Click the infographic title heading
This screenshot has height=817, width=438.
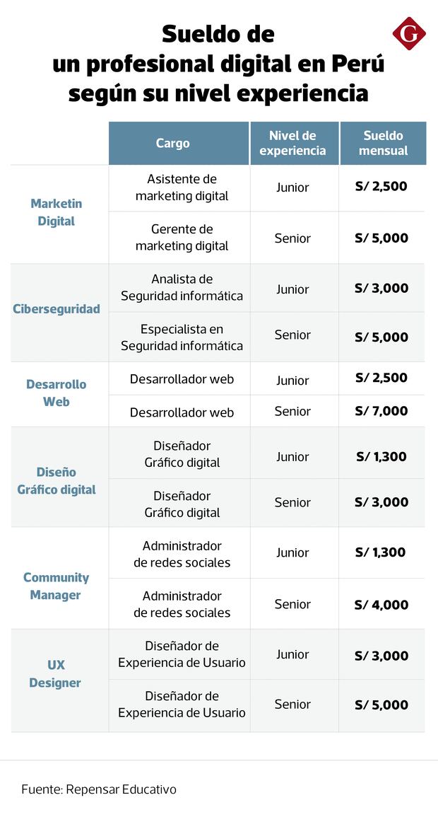pyautogui.click(x=218, y=64)
